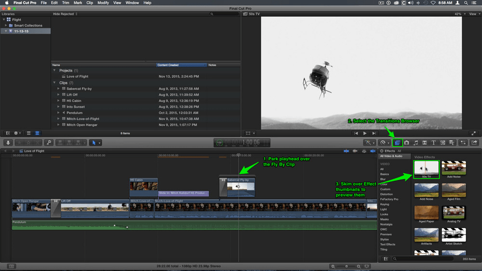Viewport: 482px width, 271px height.
Task: Show the Inspector panel
Action: (463, 142)
